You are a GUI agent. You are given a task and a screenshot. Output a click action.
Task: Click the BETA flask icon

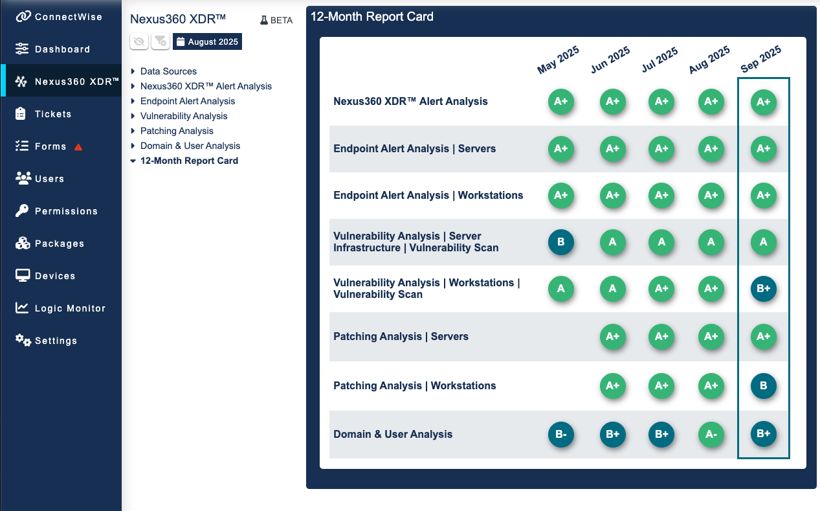[264, 20]
